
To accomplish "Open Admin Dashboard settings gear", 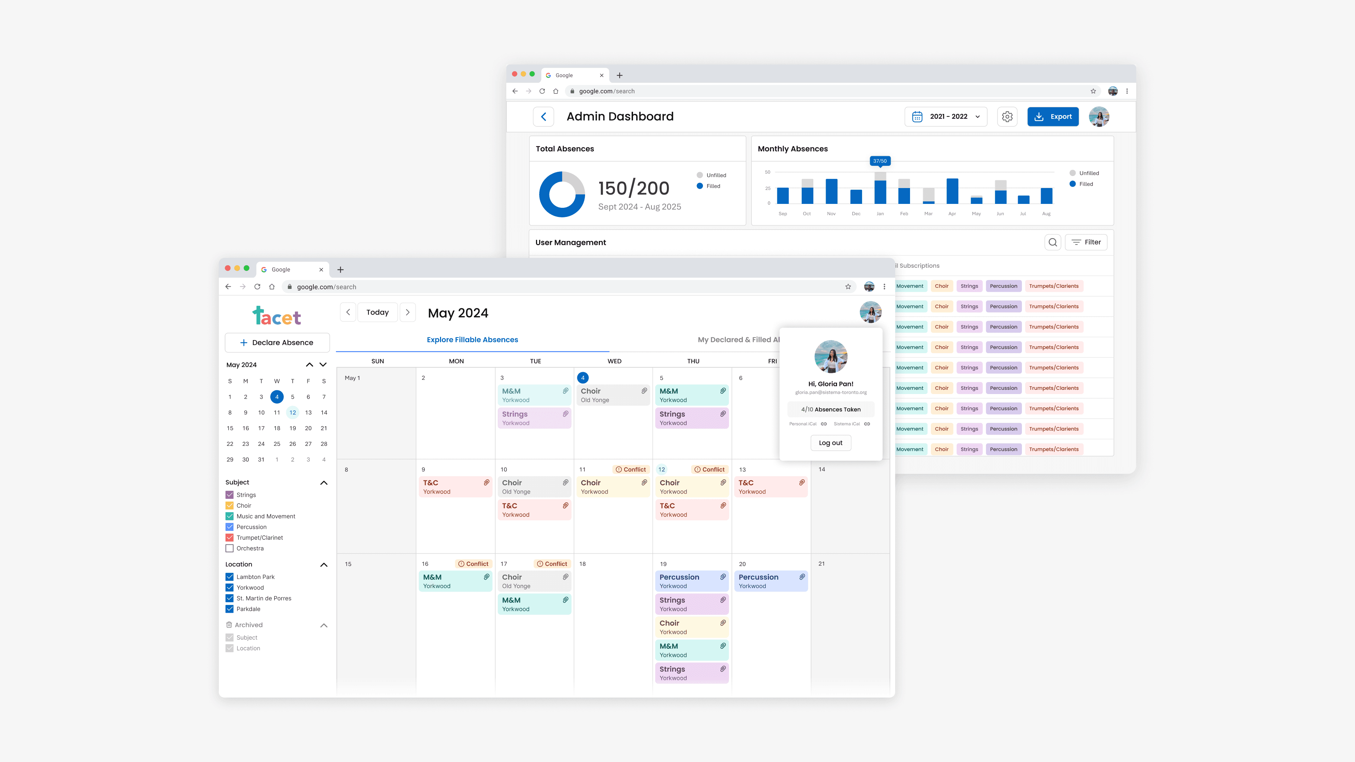I will (x=1007, y=117).
